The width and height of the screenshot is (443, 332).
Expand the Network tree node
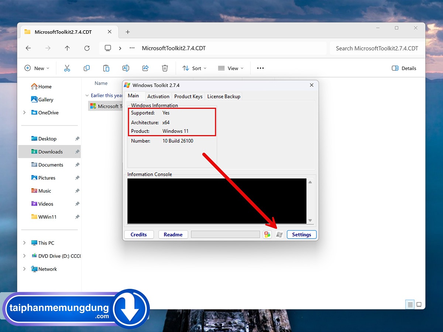point(24,269)
